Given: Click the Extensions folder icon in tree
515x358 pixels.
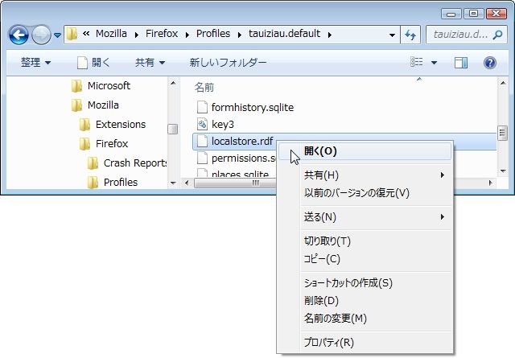Looking at the screenshot, I should pos(84,125).
